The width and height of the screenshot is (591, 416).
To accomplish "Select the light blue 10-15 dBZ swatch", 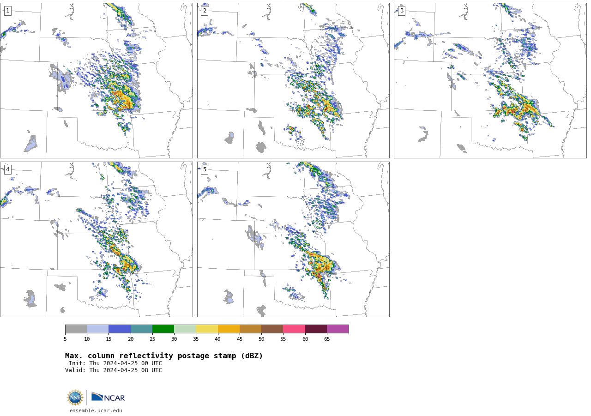I will (x=98, y=329).
